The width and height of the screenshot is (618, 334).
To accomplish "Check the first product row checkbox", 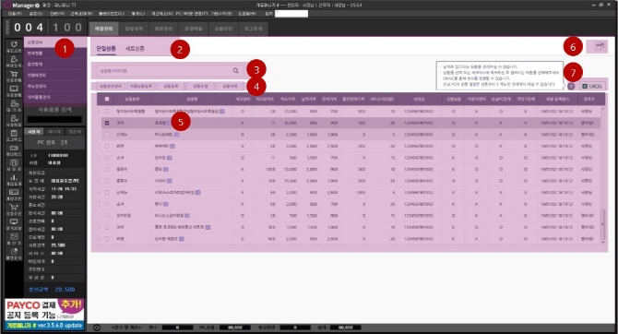I will click(x=107, y=112).
